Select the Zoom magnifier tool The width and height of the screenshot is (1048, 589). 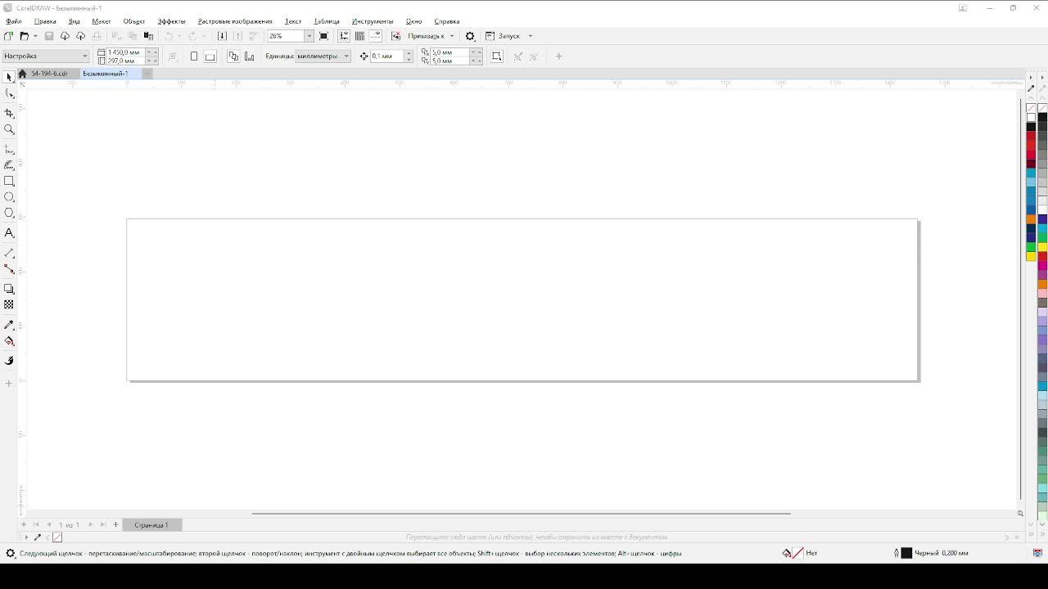[9, 129]
